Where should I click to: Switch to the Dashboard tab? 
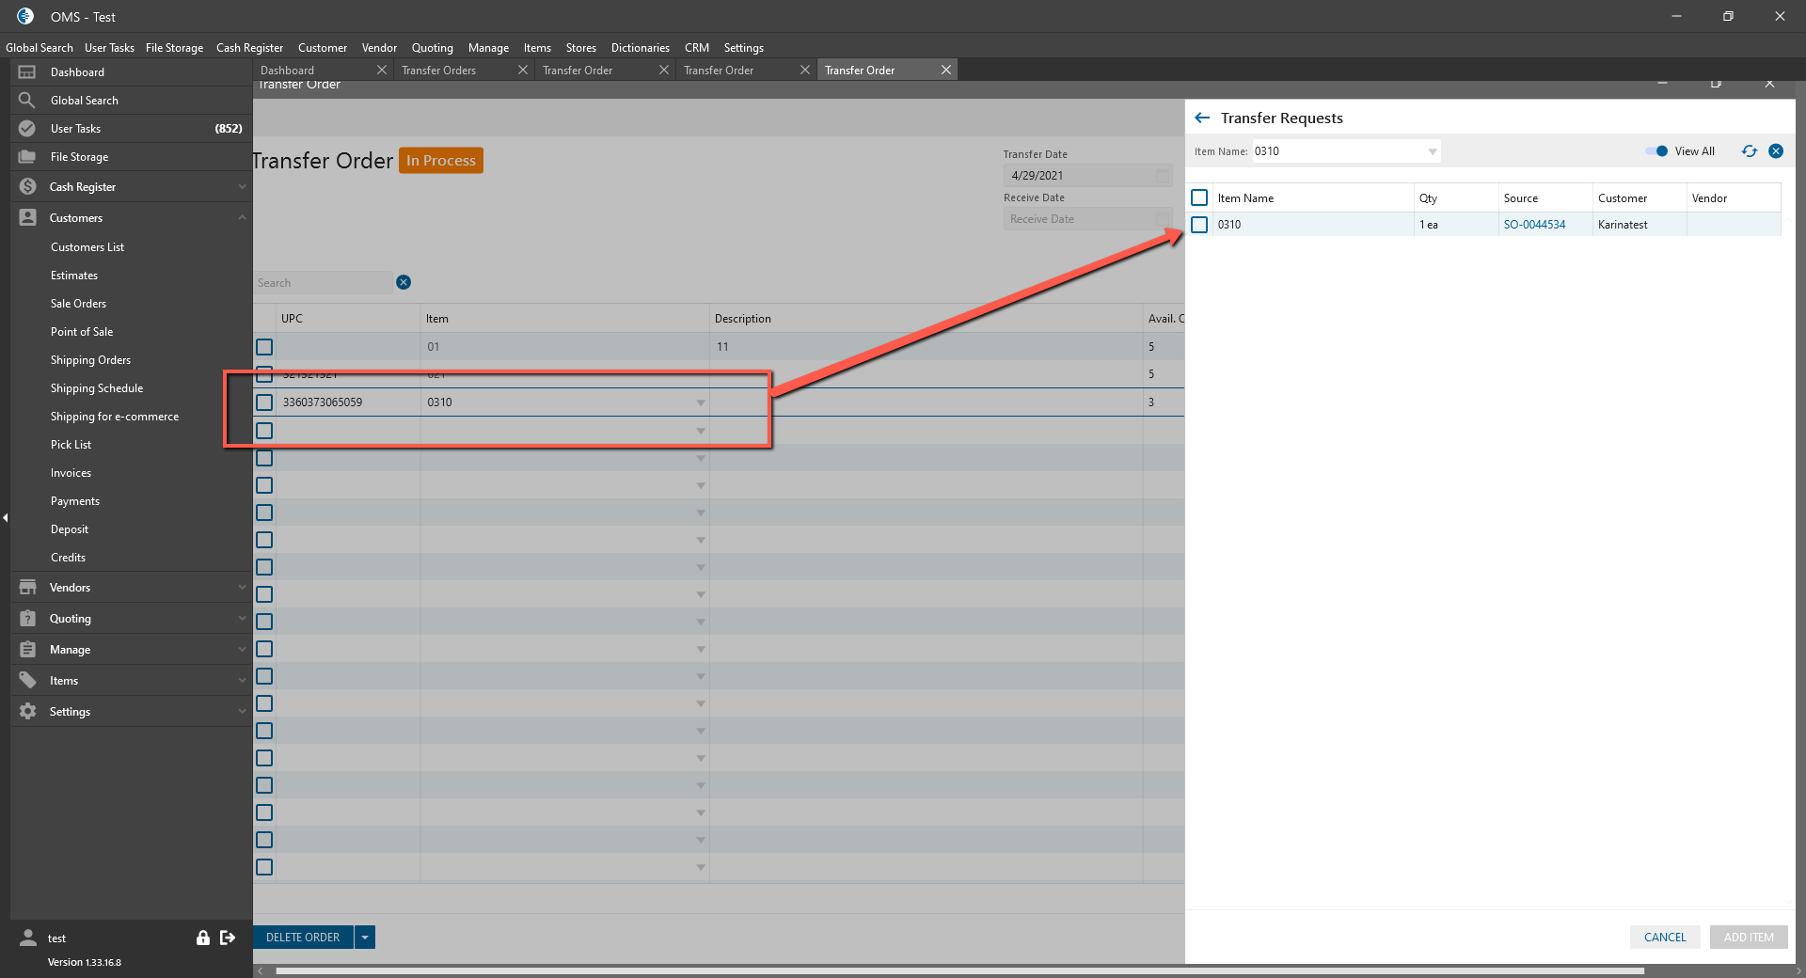(287, 71)
